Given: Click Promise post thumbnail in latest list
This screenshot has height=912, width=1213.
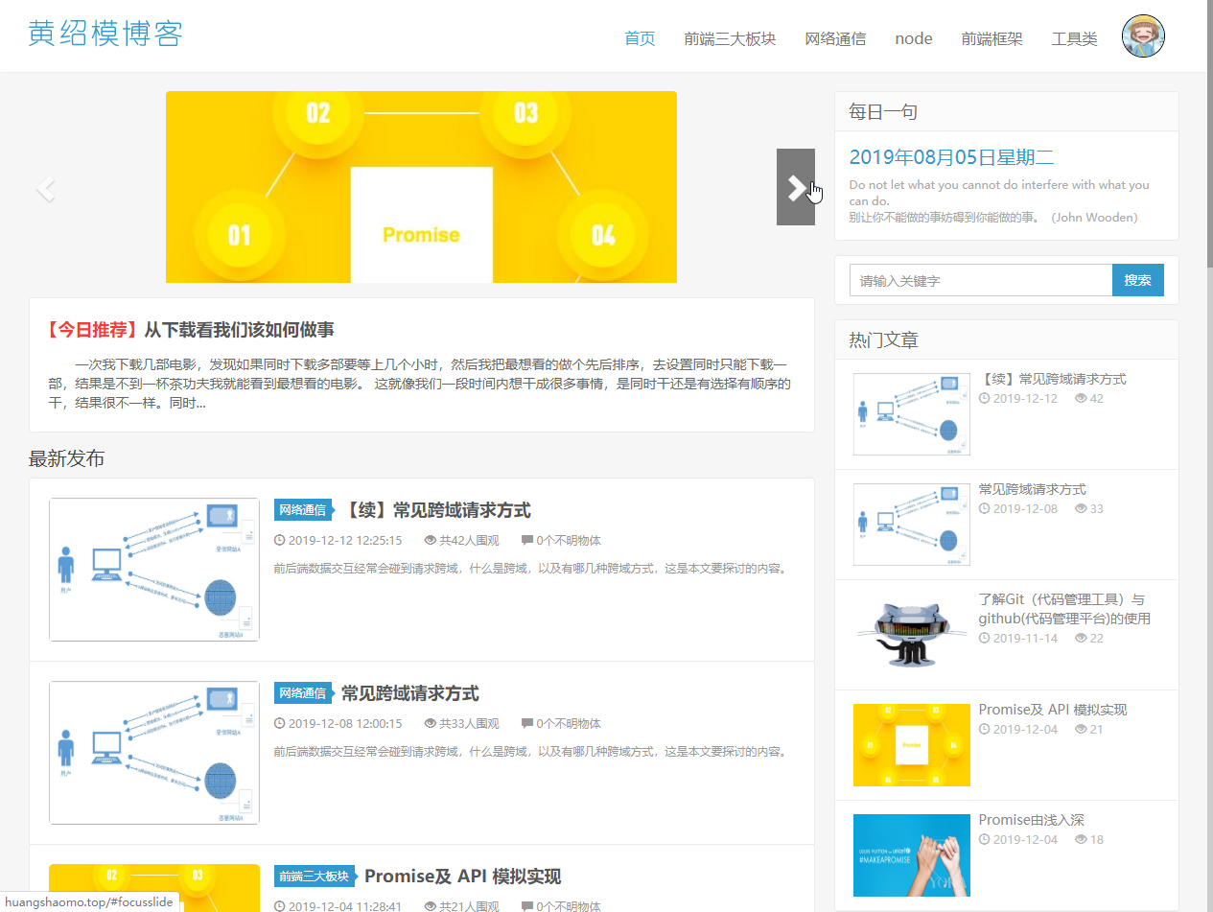Looking at the screenshot, I should click(154, 888).
